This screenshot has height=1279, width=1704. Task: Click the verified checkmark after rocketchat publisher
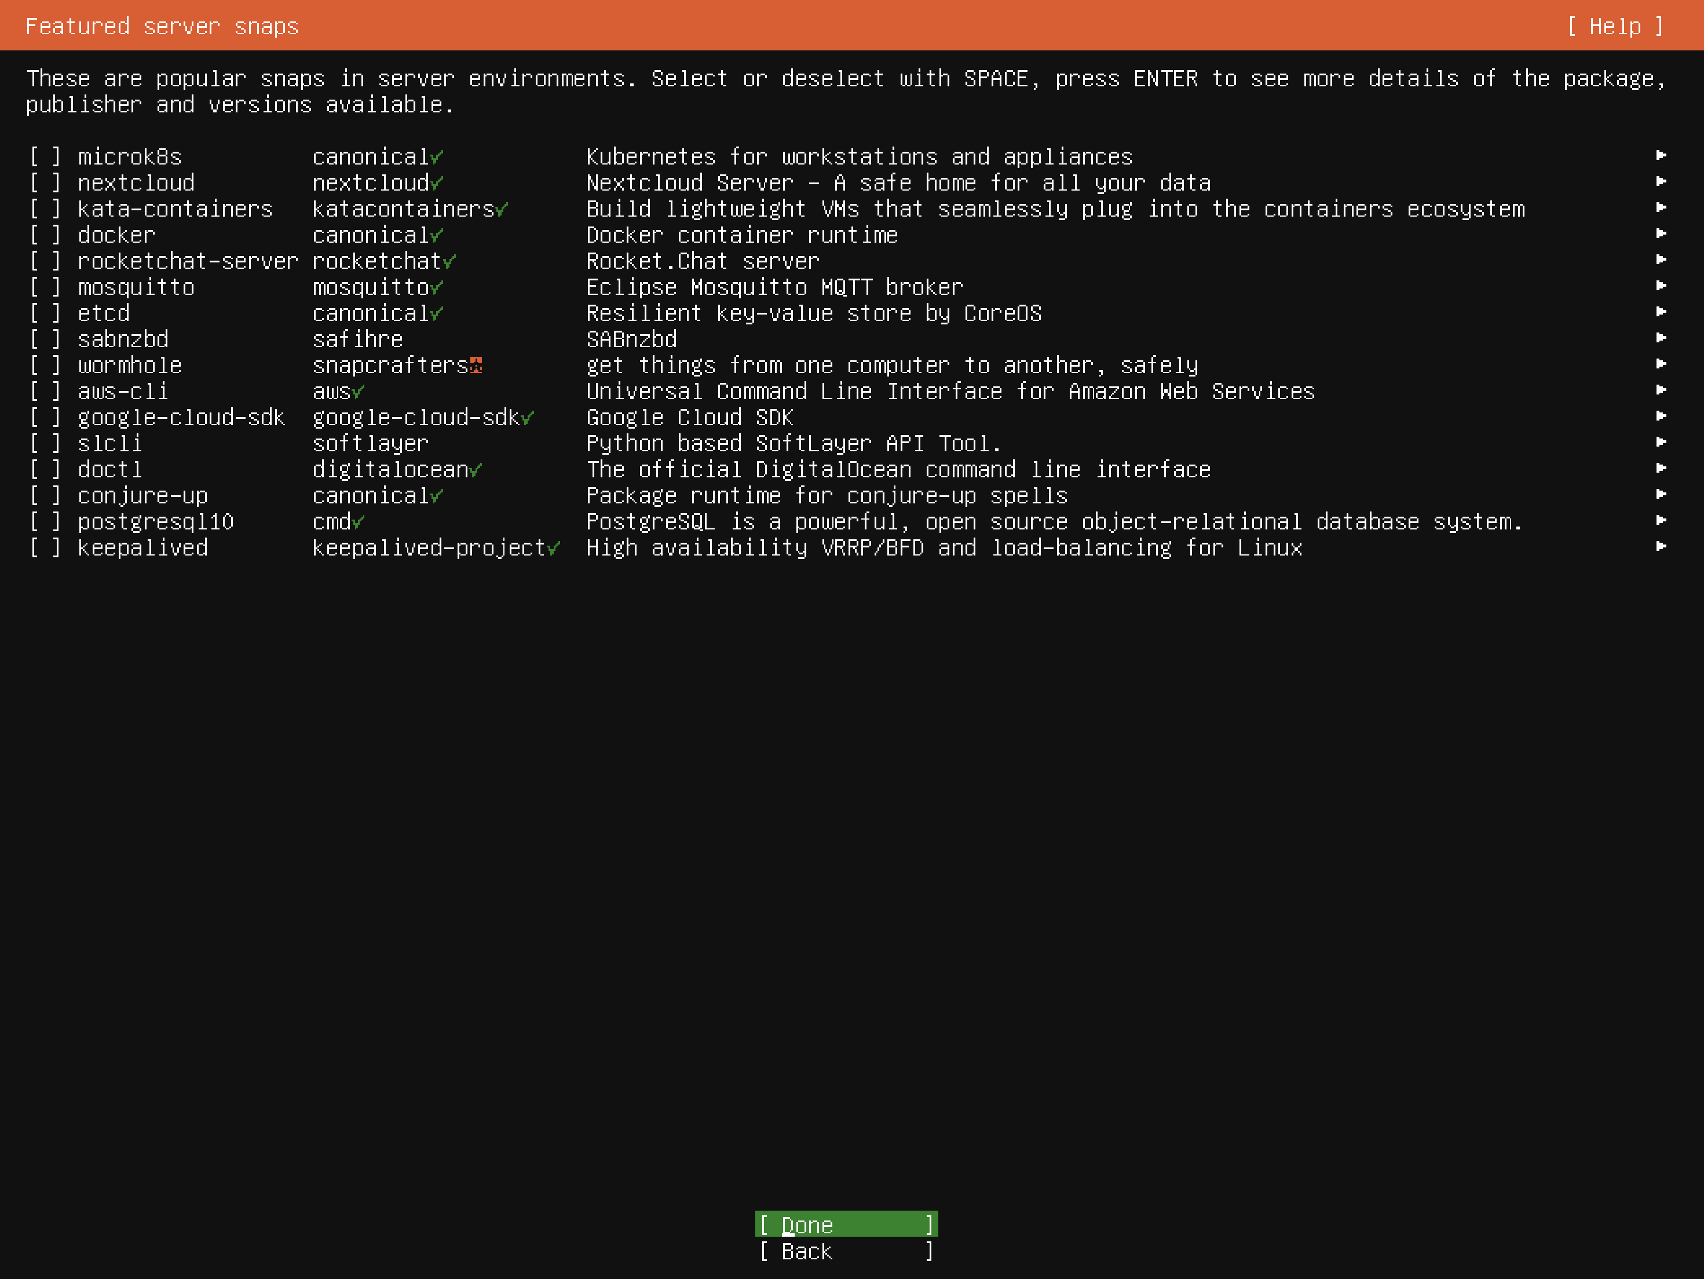449,262
